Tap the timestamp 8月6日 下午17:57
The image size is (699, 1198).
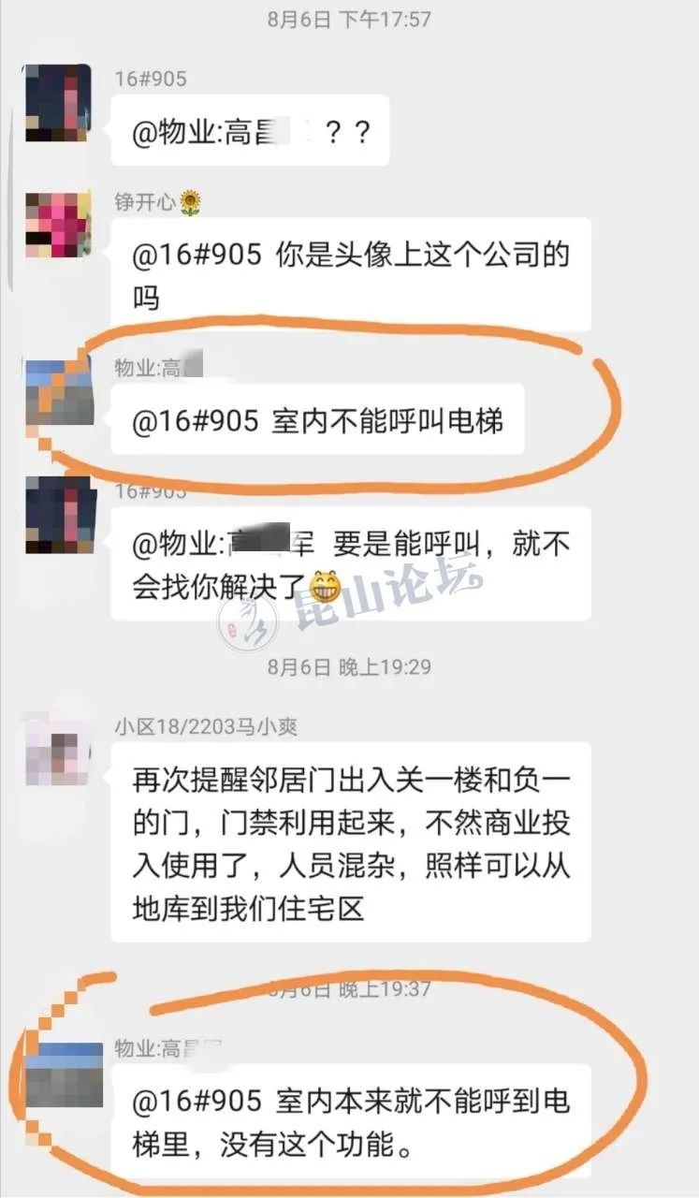349,18
